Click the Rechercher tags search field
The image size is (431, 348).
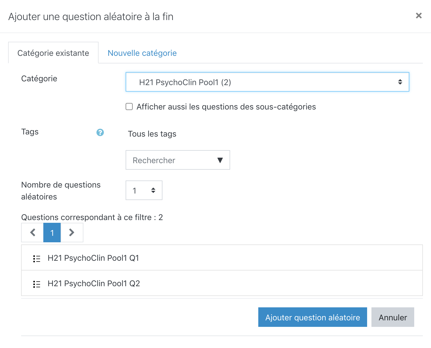pyautogui.click(x=171, y=160)
